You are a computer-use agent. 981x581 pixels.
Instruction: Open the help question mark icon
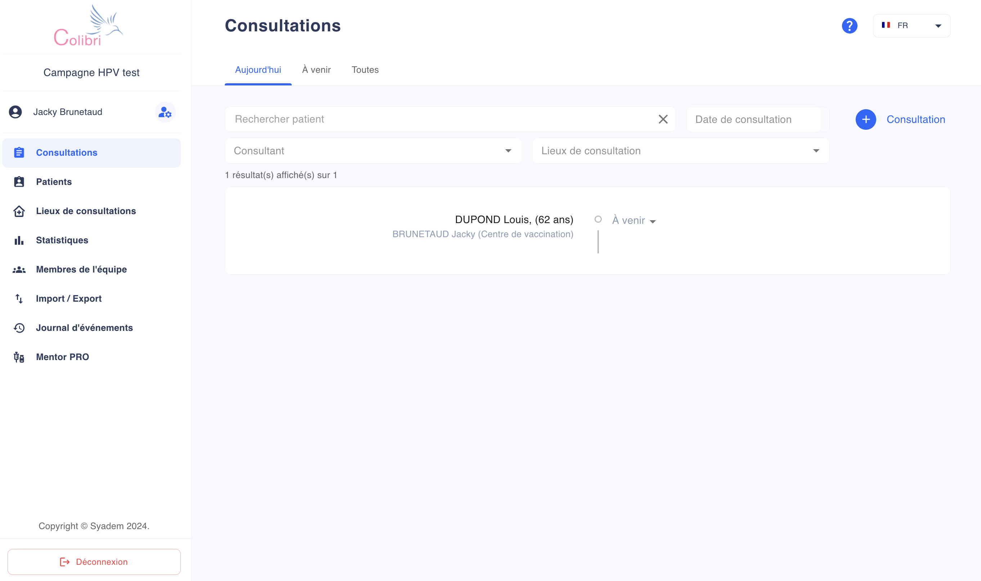pos(849,26)
